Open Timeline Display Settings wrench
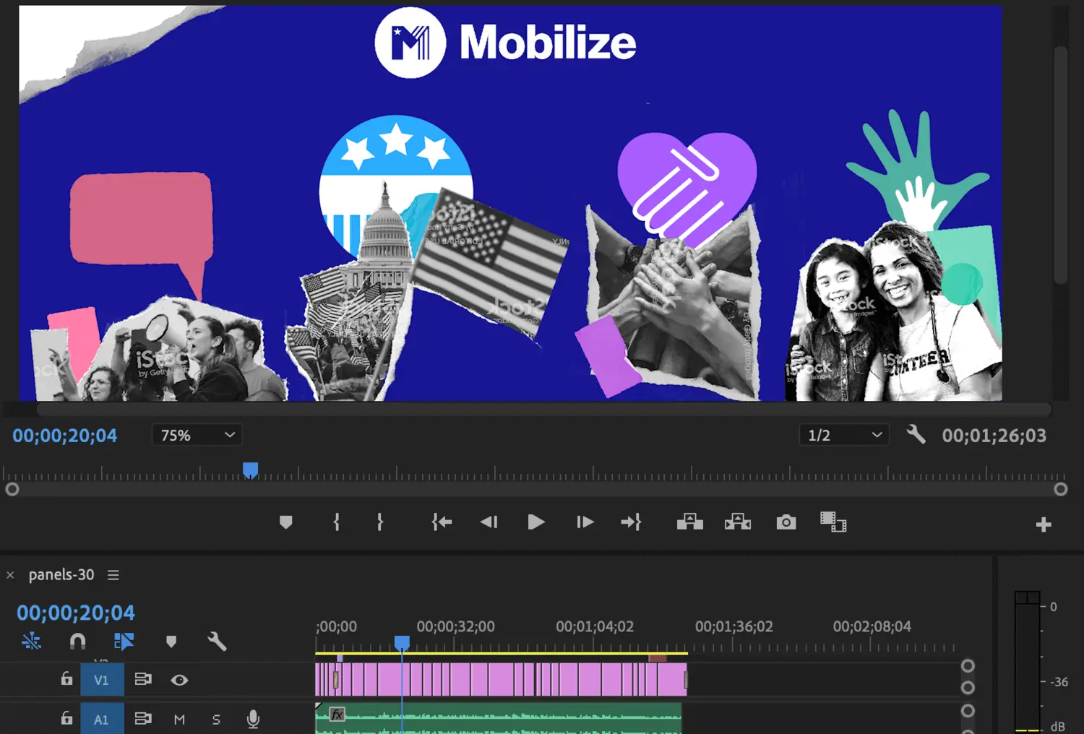1084x734 pixels. [217, 641]
